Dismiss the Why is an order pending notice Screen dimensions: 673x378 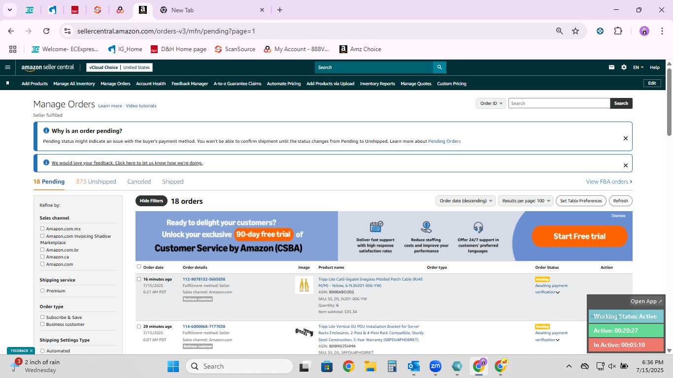coord(626,138)
